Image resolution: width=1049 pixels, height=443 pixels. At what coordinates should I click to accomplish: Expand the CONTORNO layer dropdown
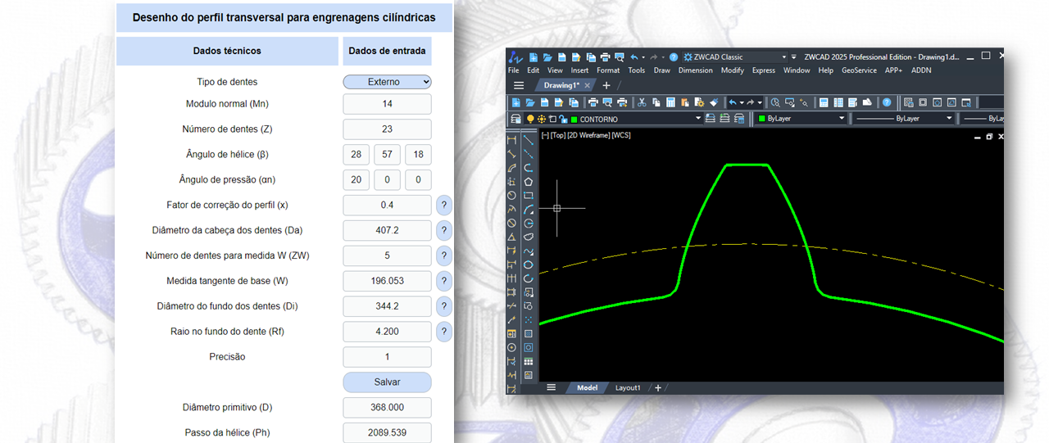pos(698,119)
